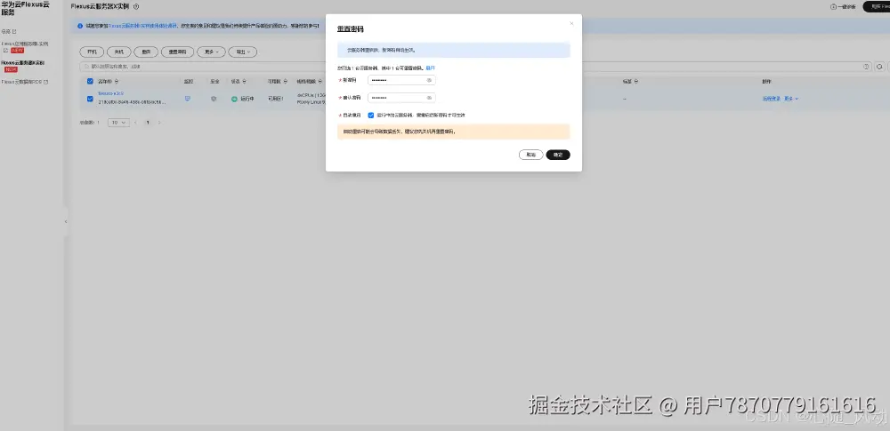
Task: Click the 一键诊断 button at the top right
Action: click(843, 7)
